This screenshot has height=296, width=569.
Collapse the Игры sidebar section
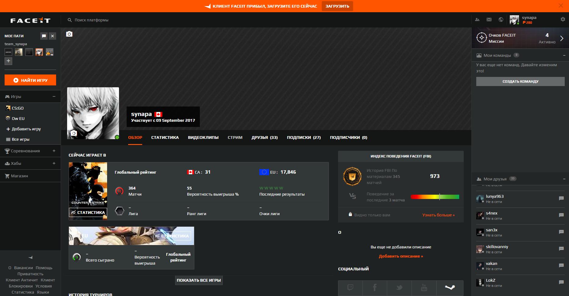[54, 96]
